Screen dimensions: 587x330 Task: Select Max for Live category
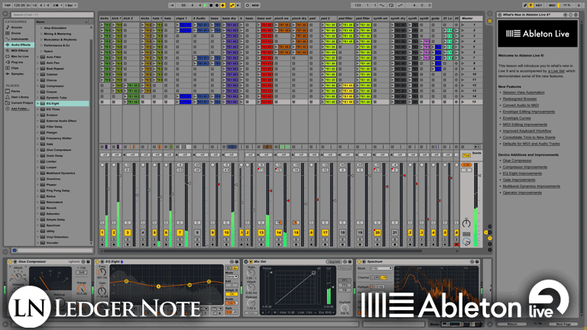click(x=20, y=57)
